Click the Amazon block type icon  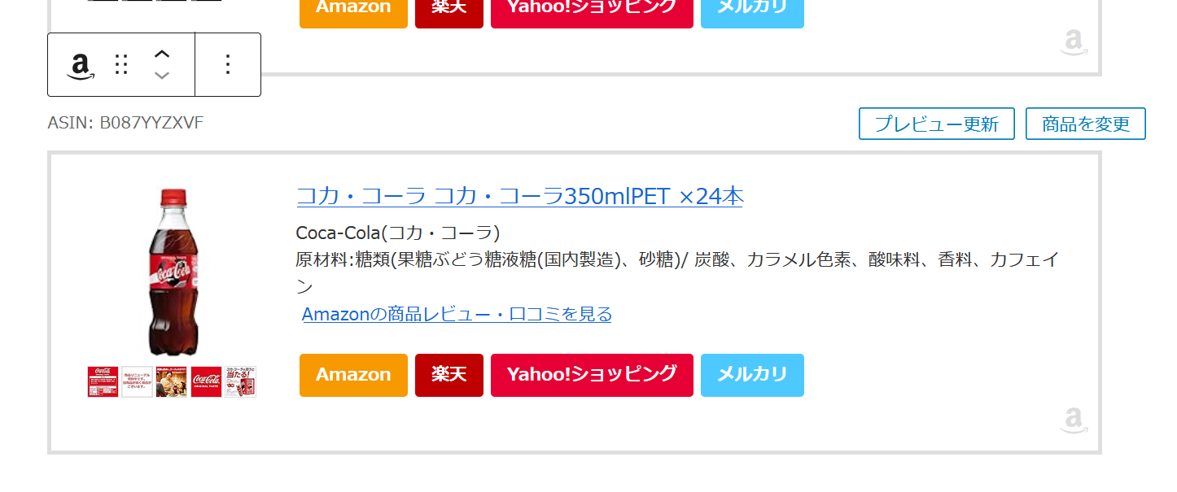pyautogui.click(x=80, y=65)
